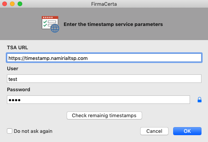
Task: Click the 'Check remainig timestamps' button
Action: click(x=104, y=115)
